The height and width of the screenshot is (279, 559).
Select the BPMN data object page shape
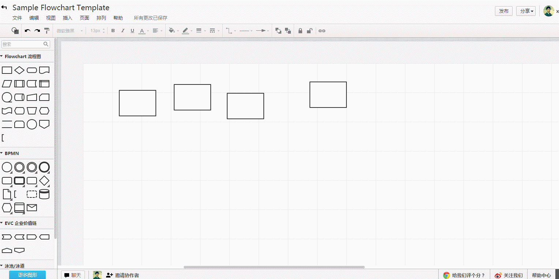click(7, 194)
